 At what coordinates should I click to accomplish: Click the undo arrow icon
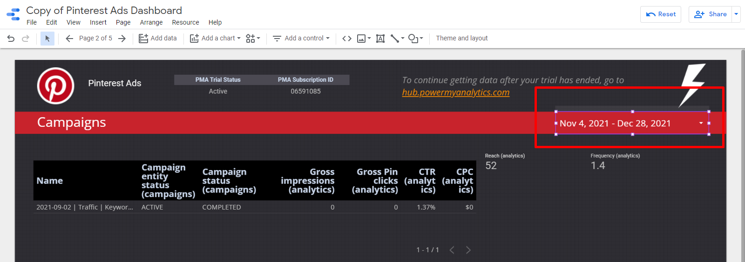11,39
